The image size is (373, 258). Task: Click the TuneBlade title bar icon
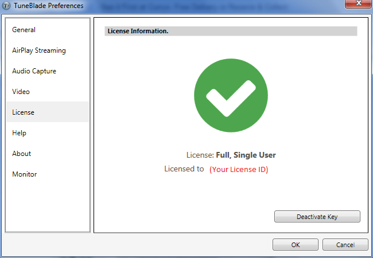6,6
